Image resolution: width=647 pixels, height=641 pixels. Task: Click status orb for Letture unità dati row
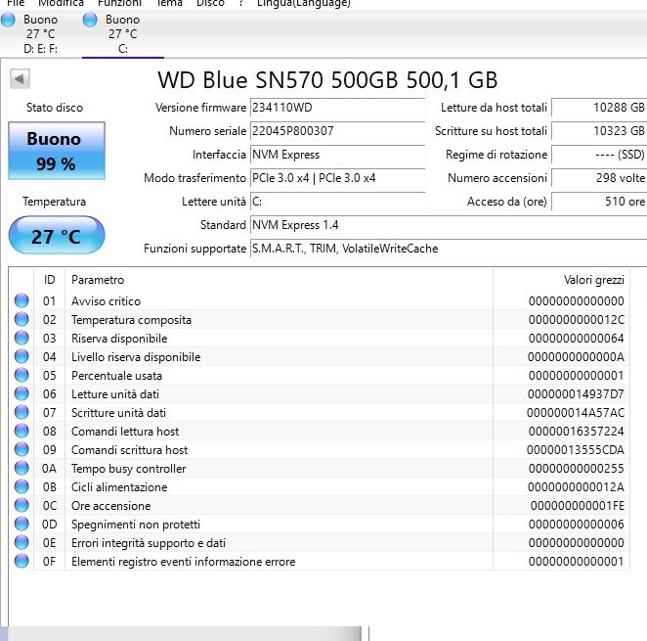pos(22,393)
